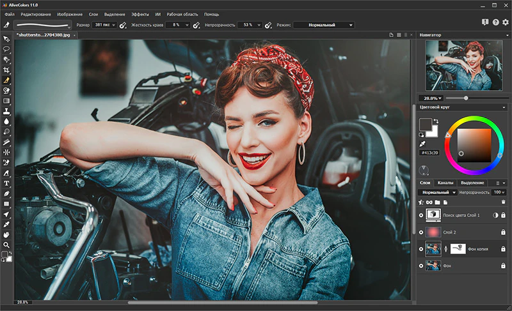This screenshot has width=512, height=311.
Task: Click the pen pressure icon next to Непрозрачность
Action: pyautogui.click(x=268, y=25)
